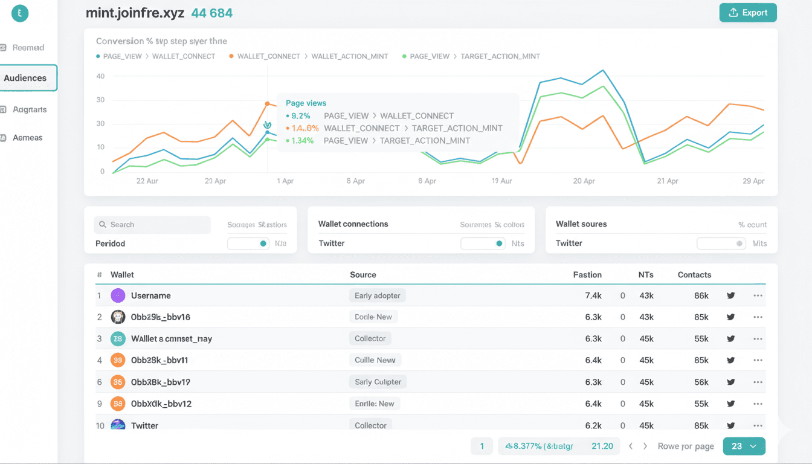Open more options for Obb28k_bbv11 row
Viewport: 812px width, 464px height.
tap(758, 360)
